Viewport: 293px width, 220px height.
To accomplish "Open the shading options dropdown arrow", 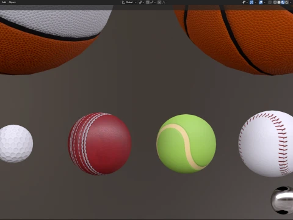I will click(291, 2).
